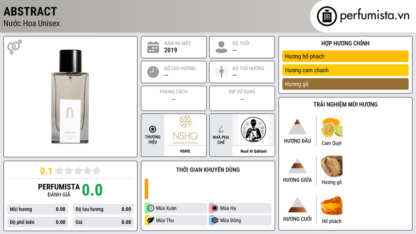Click the perfumista.vn bottle logo icon
Viewport: 416px width, 234px height.
[327, 16]
